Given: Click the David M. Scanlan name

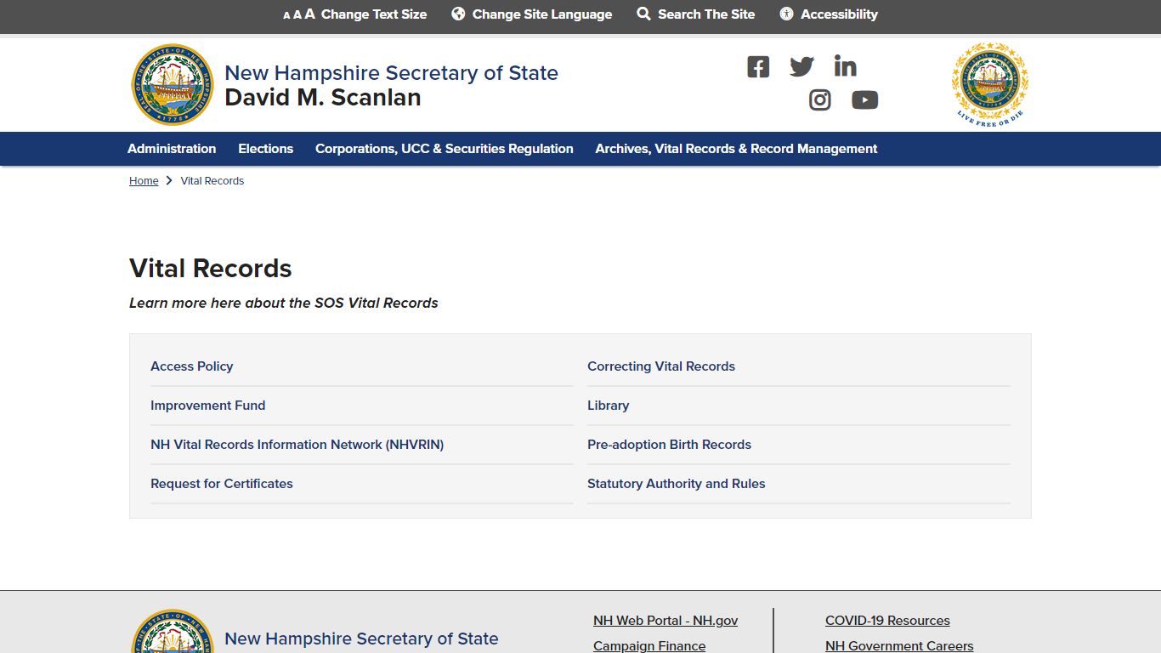Looking at the screenshot, I should [x=323, y=98].
